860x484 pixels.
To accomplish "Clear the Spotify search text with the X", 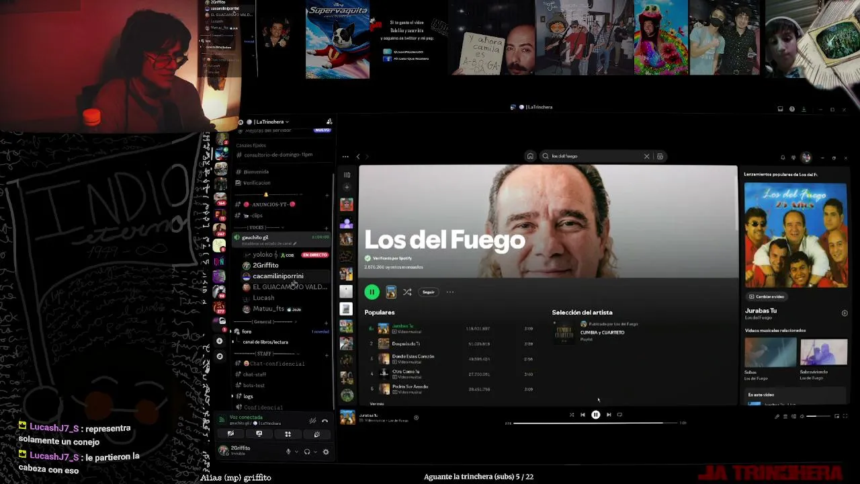I will pyautogui.click(x=646, y=156).
